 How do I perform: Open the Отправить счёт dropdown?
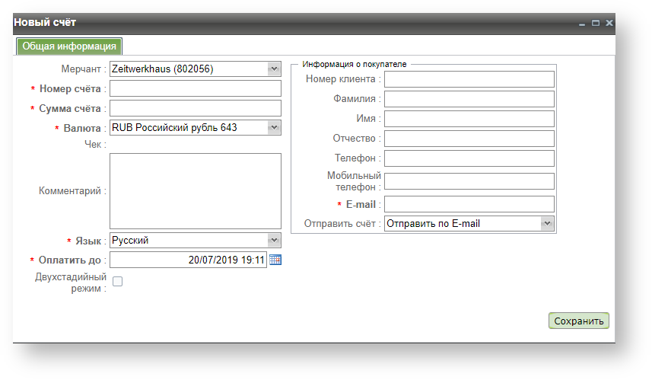pos(547,224)
